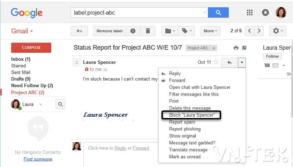Screen dimensions: 293x167
Task: Open the Move to folder dropdown
Action: 170,31
